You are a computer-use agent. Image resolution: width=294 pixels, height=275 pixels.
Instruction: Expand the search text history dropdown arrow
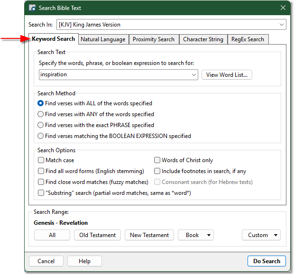click(x=194, y=75)
